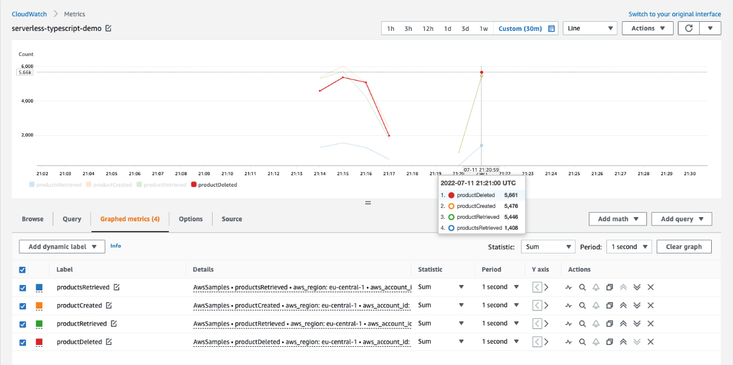
Task: Create alarm for productCreated metric
Action: coord(596,306)
